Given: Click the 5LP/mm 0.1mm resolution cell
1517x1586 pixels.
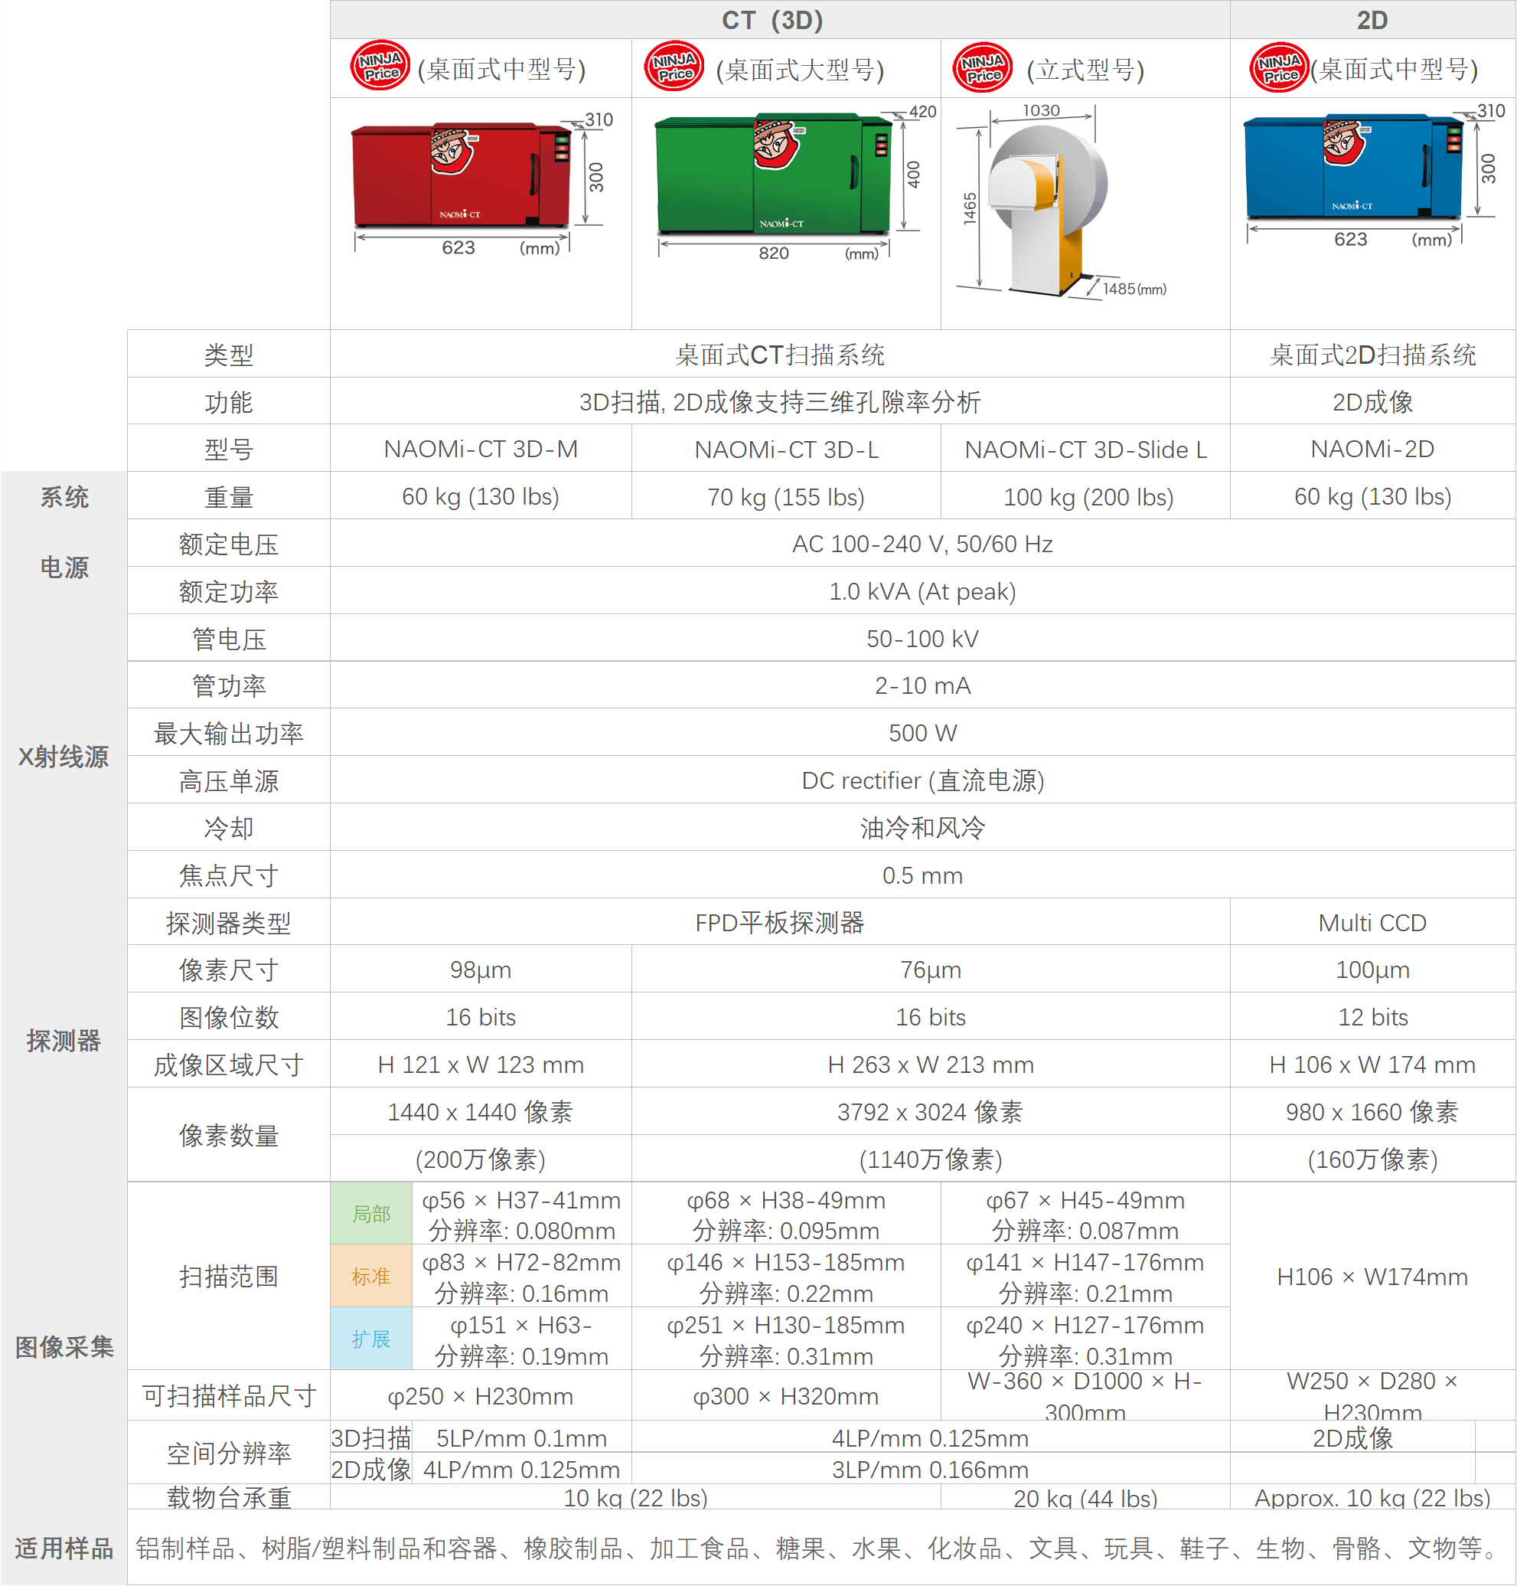Looking at the screenshot, I should [521, 1438].
